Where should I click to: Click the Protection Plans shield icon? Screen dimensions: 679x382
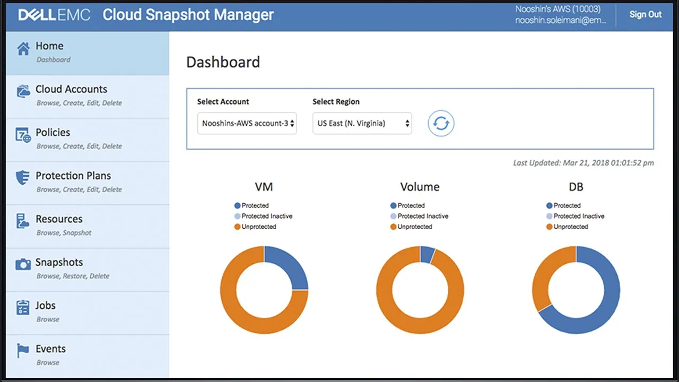coord(23,178)
